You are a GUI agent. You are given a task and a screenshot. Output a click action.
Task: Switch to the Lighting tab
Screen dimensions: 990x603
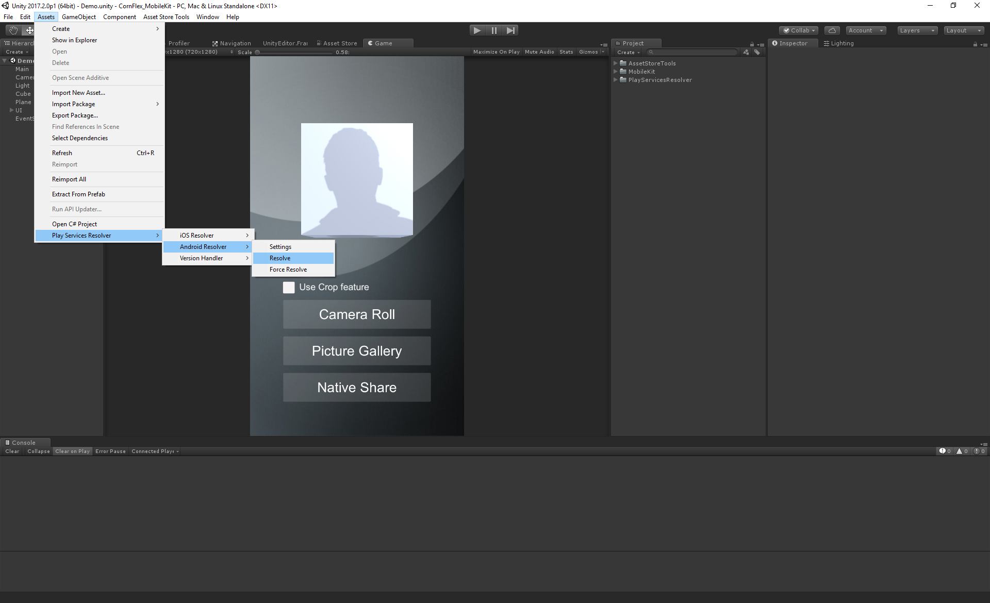coord(839,43)
